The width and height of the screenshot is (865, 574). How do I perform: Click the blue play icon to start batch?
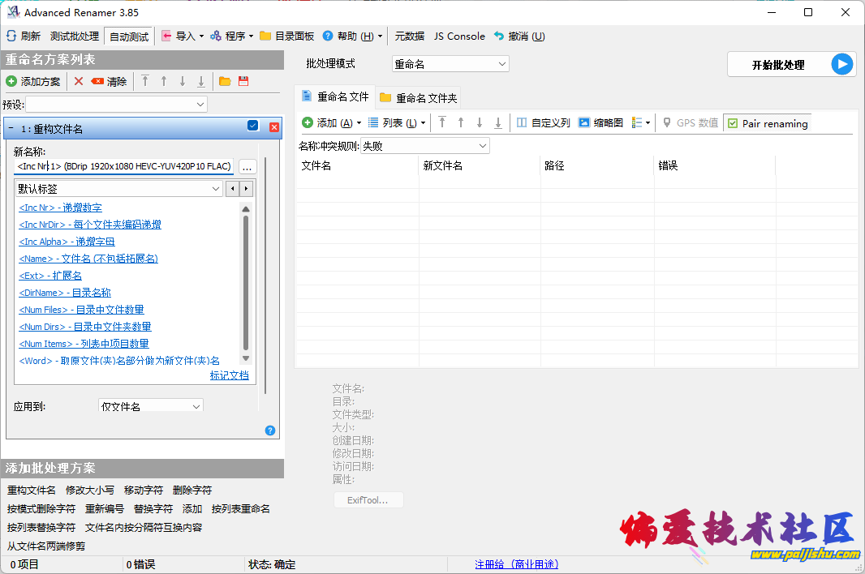coord(843,64)
